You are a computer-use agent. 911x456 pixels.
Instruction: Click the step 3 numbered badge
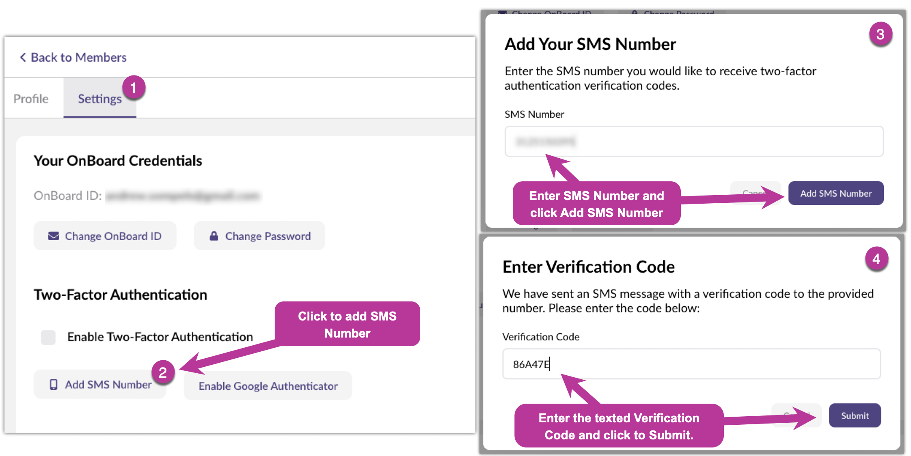click(880, 34)
